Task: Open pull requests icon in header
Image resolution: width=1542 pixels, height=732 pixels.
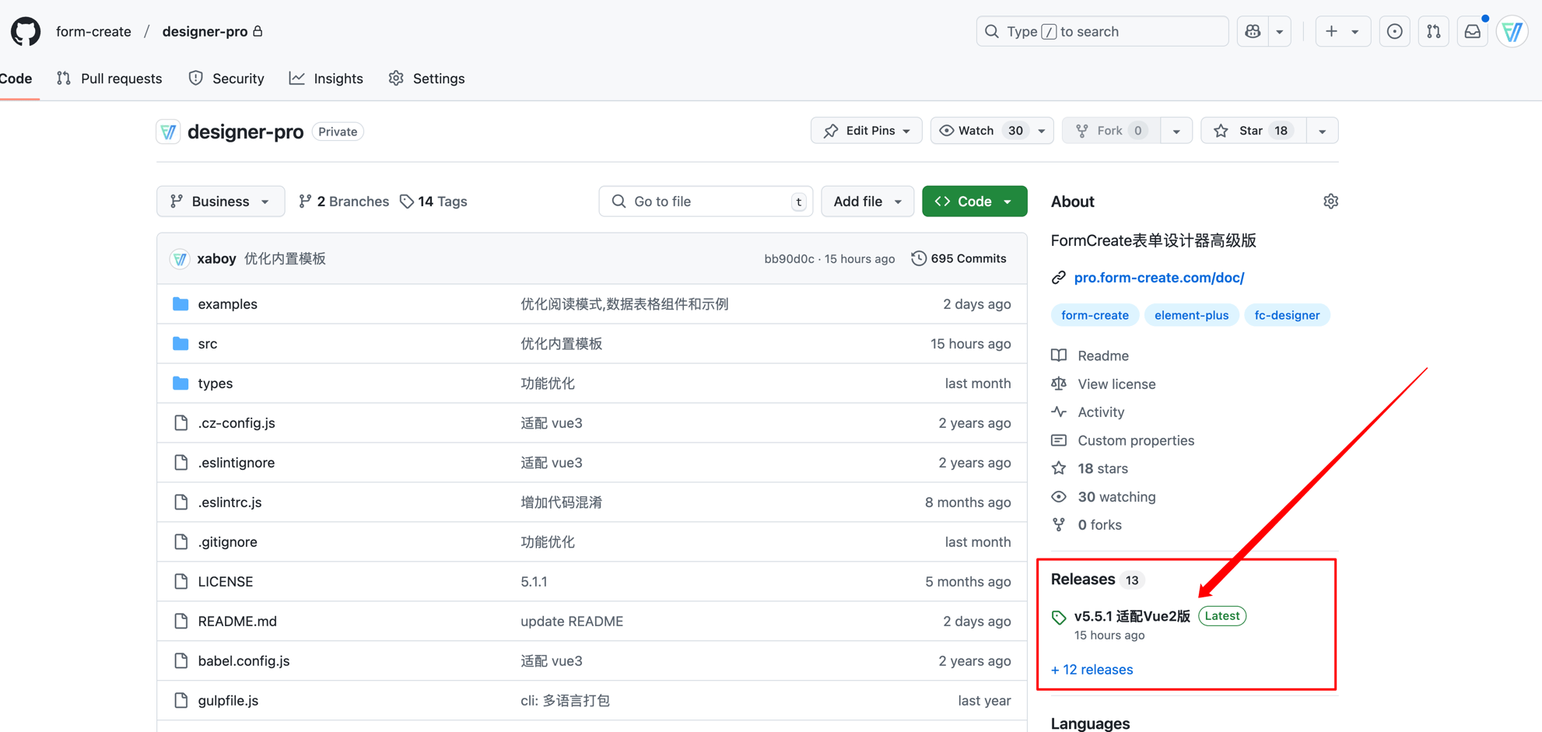Action: coord(1433,32)
